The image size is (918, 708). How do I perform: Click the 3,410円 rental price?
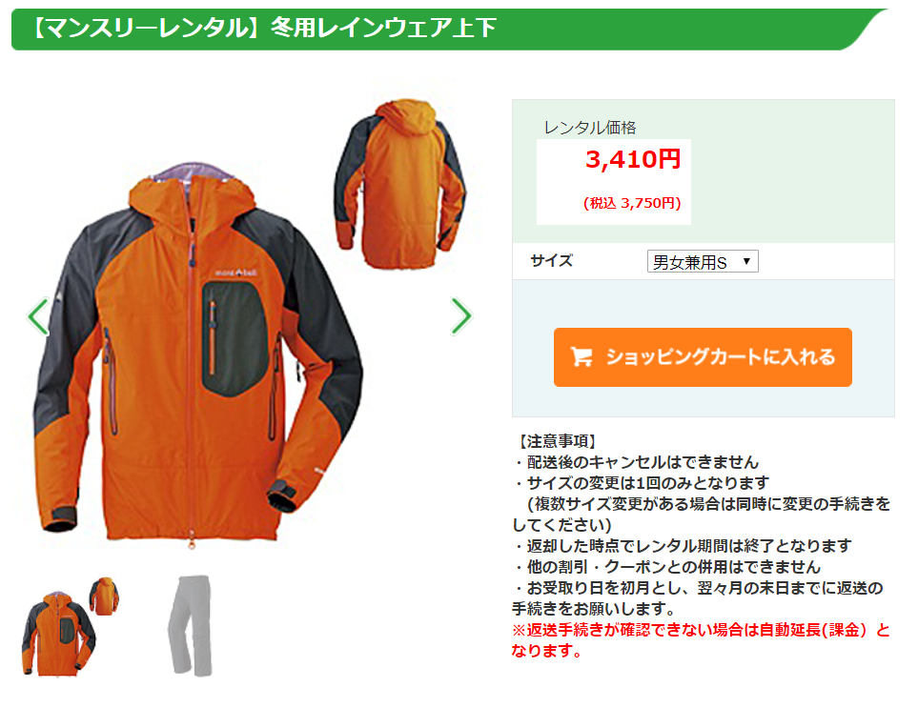(633, 159)
